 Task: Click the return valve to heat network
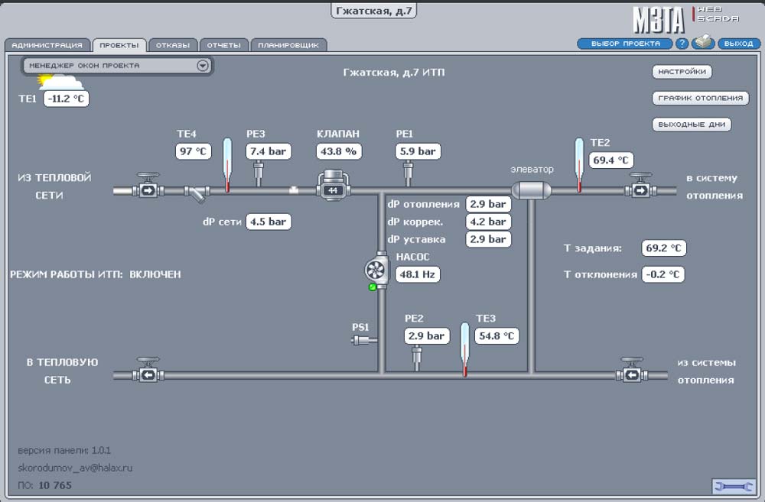tap(148, 371)
